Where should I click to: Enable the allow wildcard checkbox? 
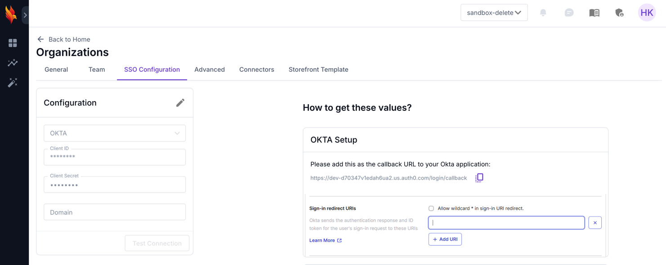coord(431,208)
